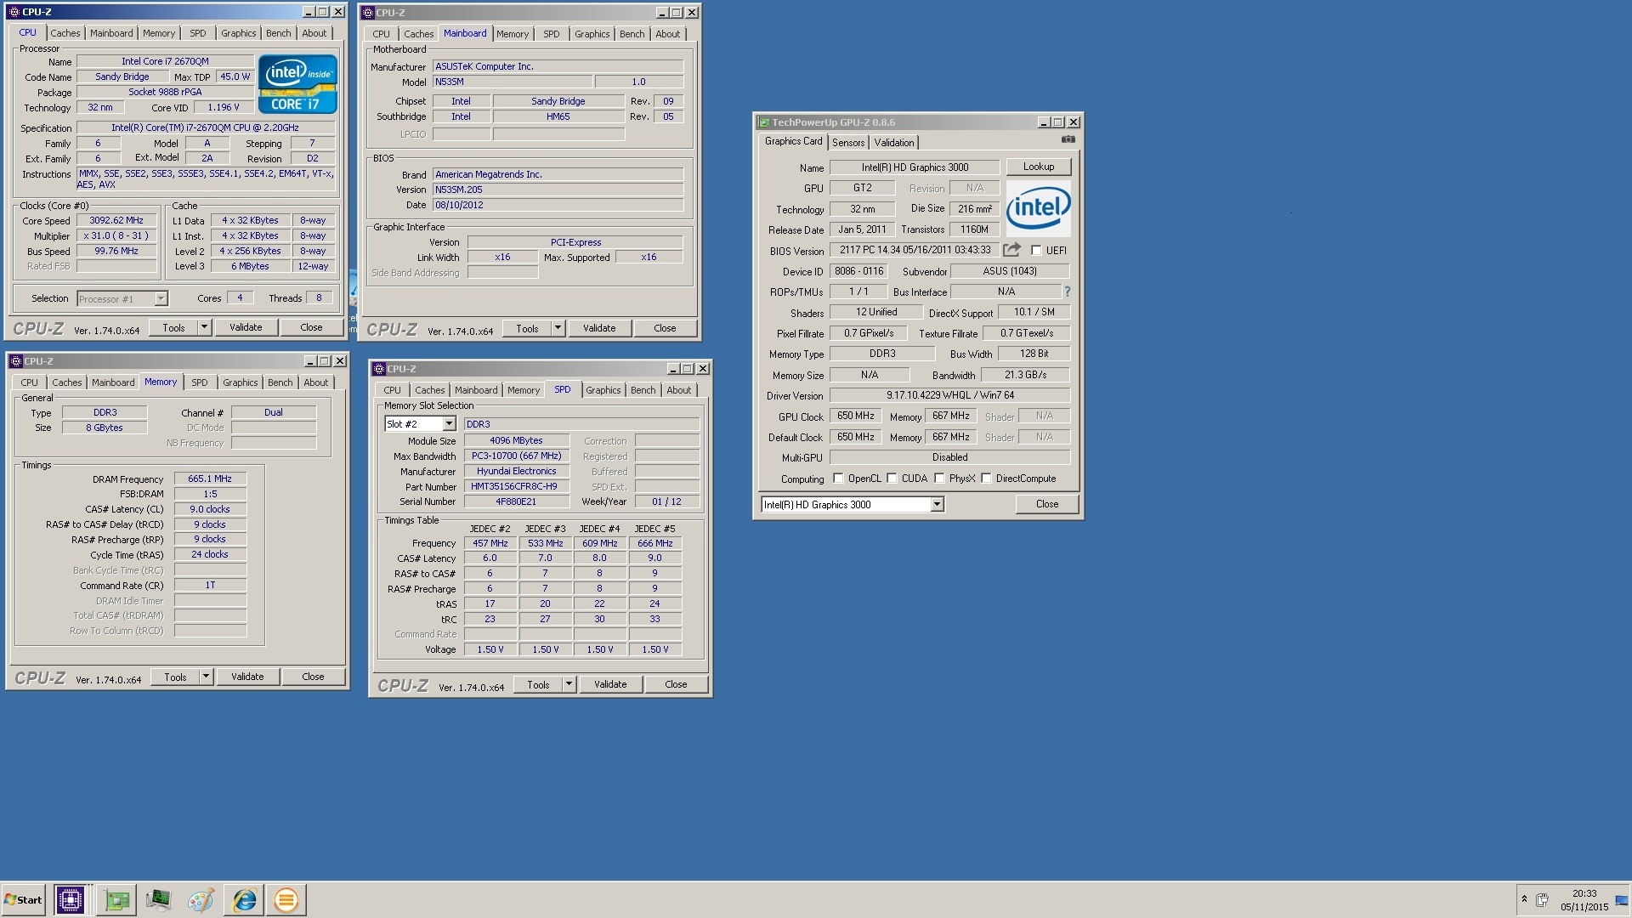Click the BIOS version N53SM.205 field
This screenshot has height=918, width=1632.
click(x=558, y=190)
